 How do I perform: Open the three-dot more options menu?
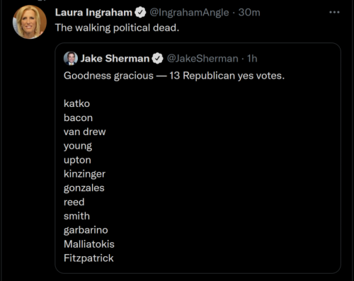pyautogui.click(x=334, y=12)
